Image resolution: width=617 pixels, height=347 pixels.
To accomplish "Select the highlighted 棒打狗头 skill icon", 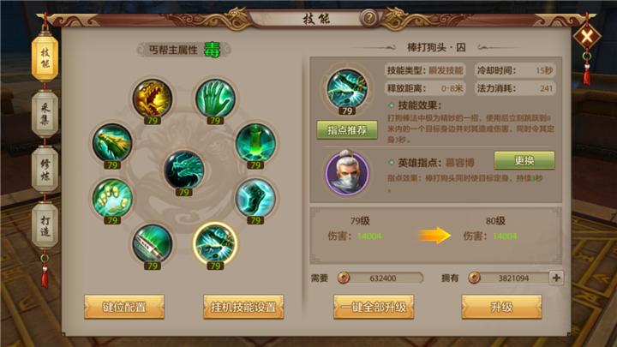I will (x=215, y=243).
